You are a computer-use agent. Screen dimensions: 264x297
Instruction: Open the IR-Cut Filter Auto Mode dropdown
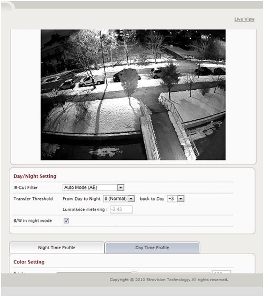click(x=93, y=187)
